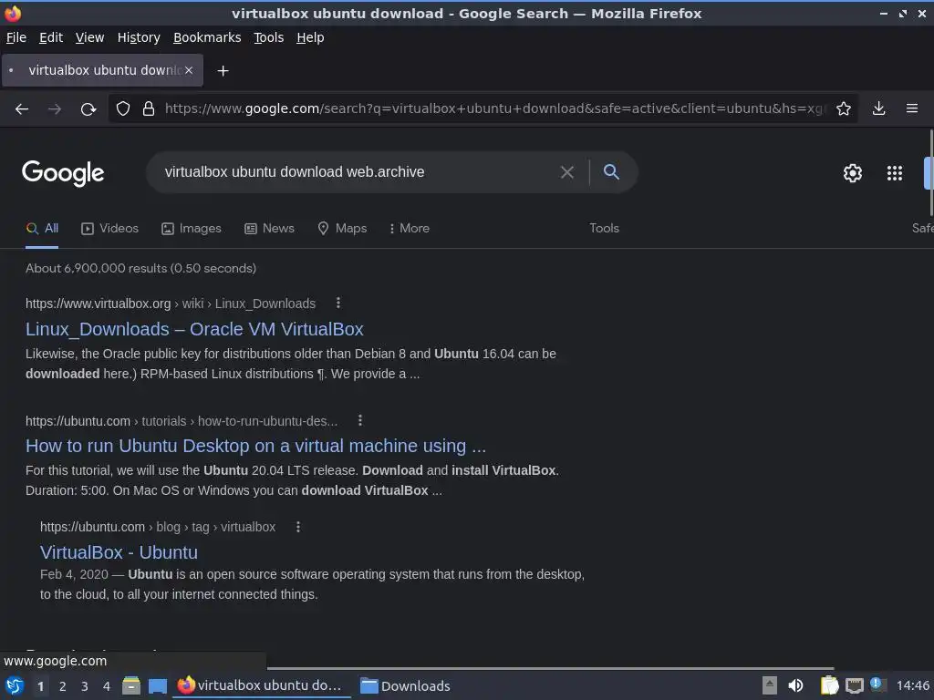Open the Firefox hamburger application menu

[x=912, y=109]
